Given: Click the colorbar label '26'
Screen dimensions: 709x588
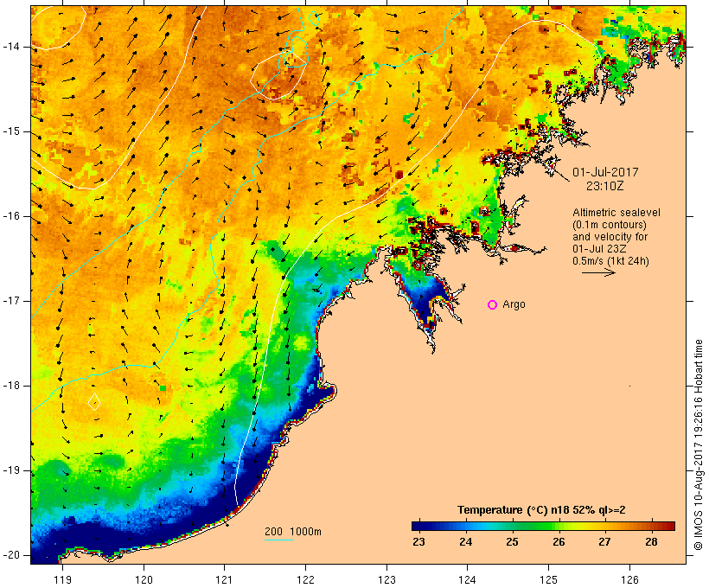Looking at the screenshot, I should click(x=559, y=542).
